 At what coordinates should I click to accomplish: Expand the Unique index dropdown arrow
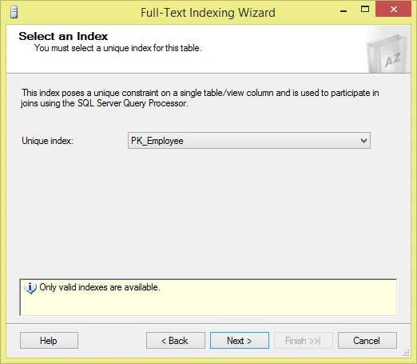(x=363, y=141)
